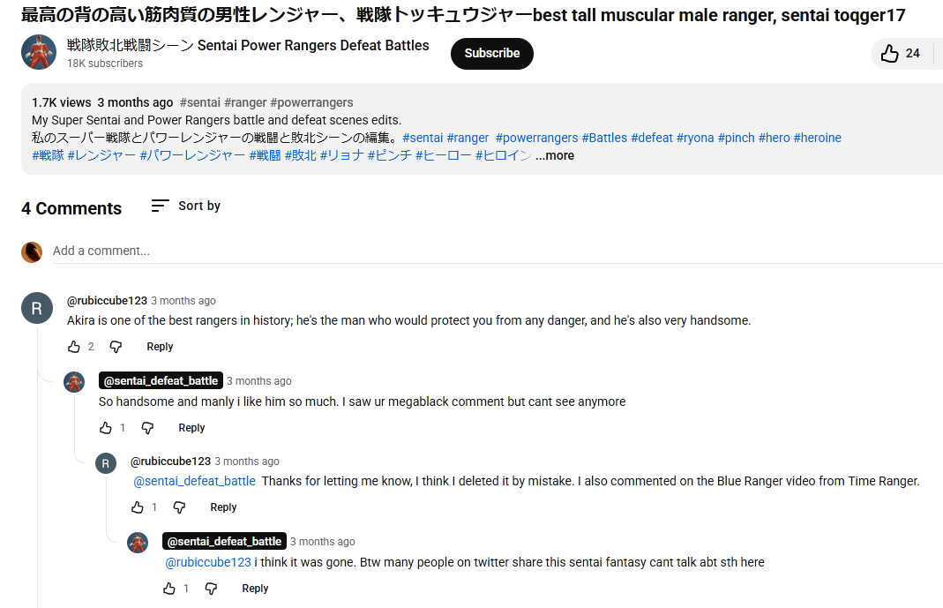The image size is (943, 608).
Task: Open the #powerrangers hashtag next to the view count
Action: (311, 102)
